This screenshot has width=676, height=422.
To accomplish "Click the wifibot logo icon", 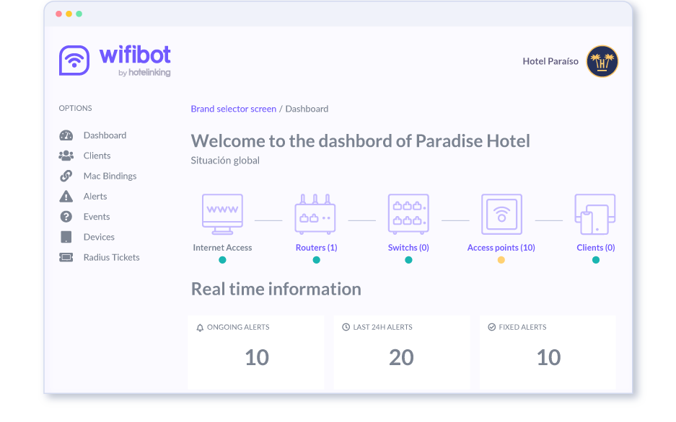I will pos(74,60).
